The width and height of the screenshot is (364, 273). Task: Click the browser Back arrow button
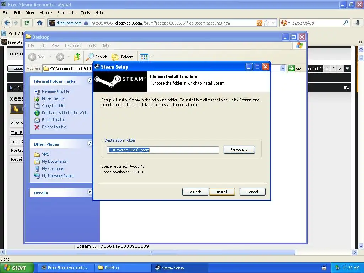(7, 23)
